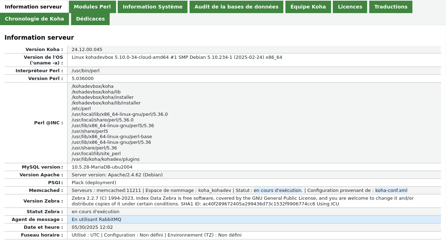Viewport: 446px width, 244px height.
Task: Select Audit de la bases de données tab
Action: click(x=236, y=7)
